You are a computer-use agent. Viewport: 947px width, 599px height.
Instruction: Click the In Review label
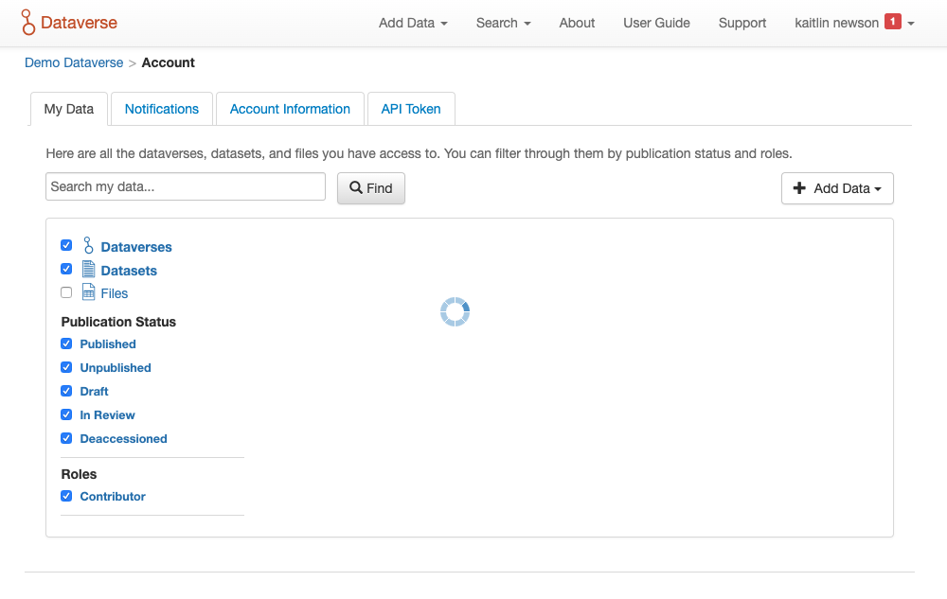tap(108, 414)
